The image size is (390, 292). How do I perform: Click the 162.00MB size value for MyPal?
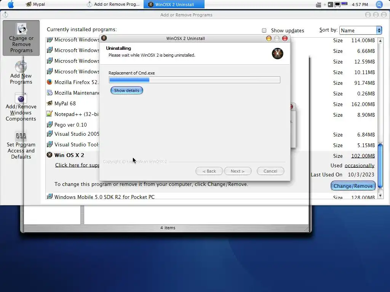coord(363,104)
